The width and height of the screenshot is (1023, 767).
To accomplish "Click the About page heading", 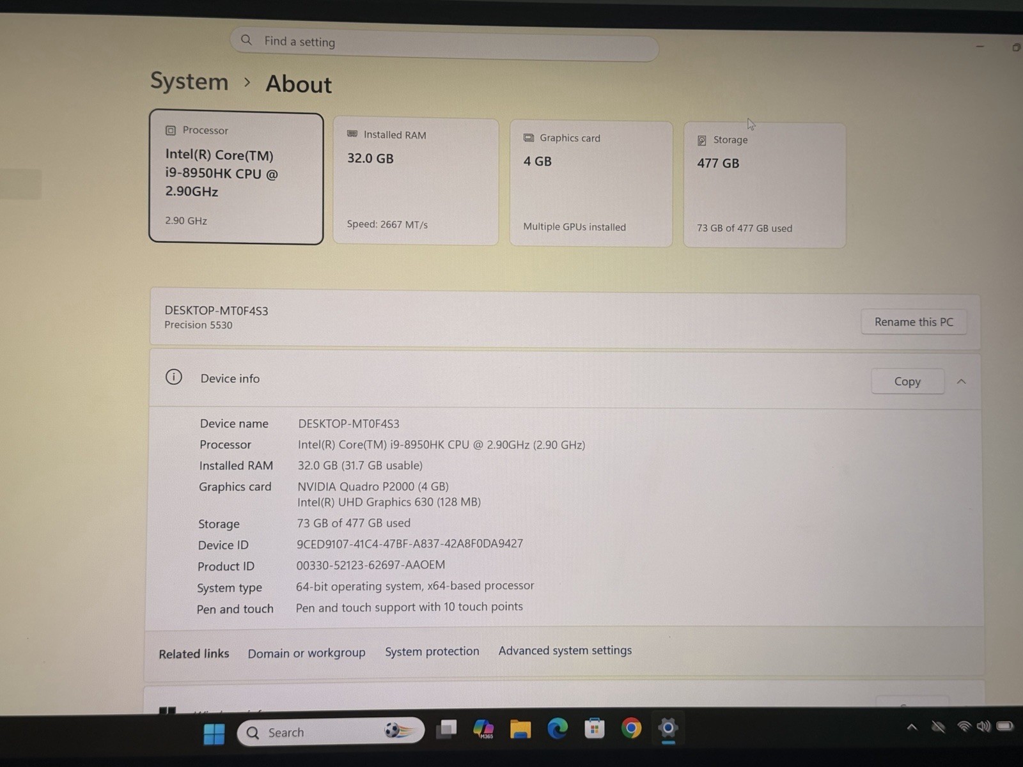I will tap(299, 84).
